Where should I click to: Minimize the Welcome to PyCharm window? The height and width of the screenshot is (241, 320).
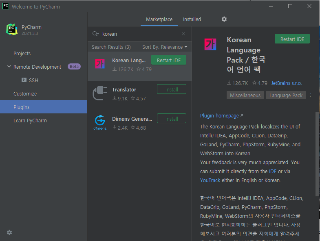point(271,6)
